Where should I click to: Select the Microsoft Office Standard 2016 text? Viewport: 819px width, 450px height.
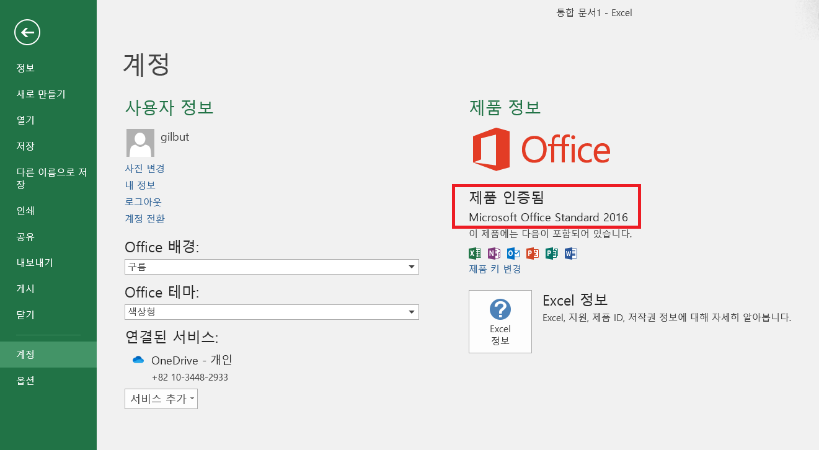tap(548, 218)
